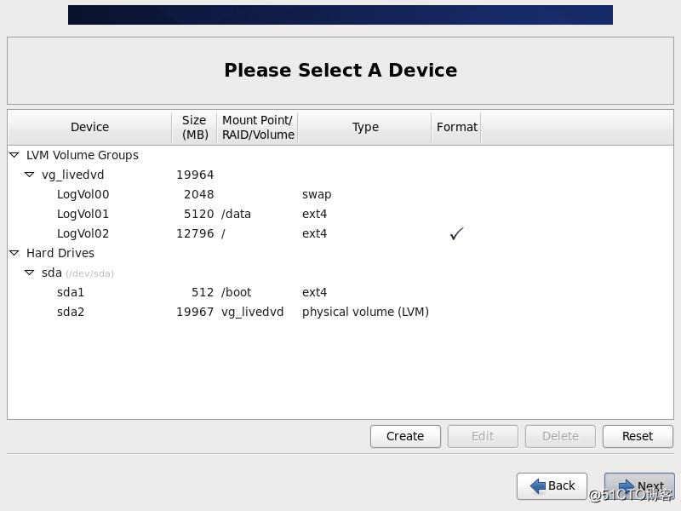This screenshot has height=511, width=681.
Task: Click the 5120 size value
Action: (x=199, y=214)
